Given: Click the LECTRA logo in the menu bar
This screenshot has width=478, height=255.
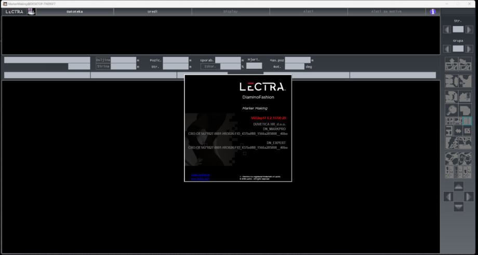Looking at the screenshot, I should tap(14, 11).
